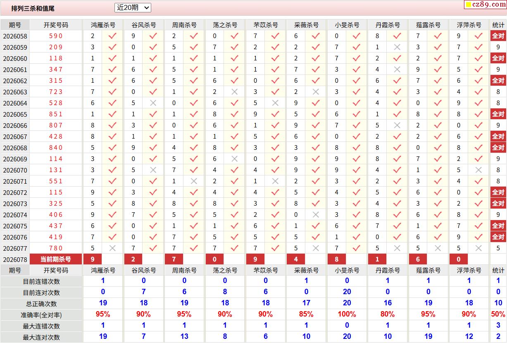Click the red check for 周南杀号 in row 2026068
This screenshot has width=507, height=343.
click(194, 148)
